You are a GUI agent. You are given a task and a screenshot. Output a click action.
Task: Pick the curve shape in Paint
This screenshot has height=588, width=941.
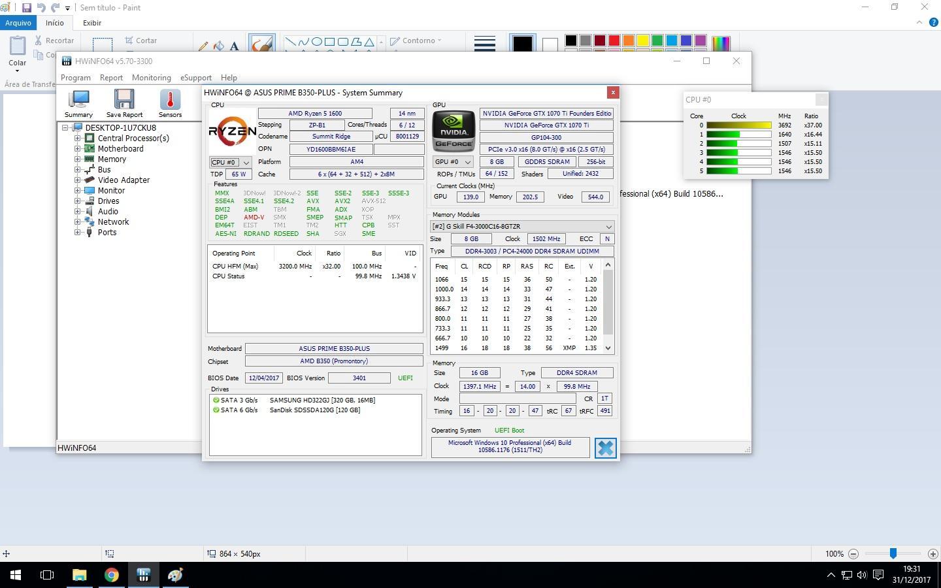click(x=304, y=42)
